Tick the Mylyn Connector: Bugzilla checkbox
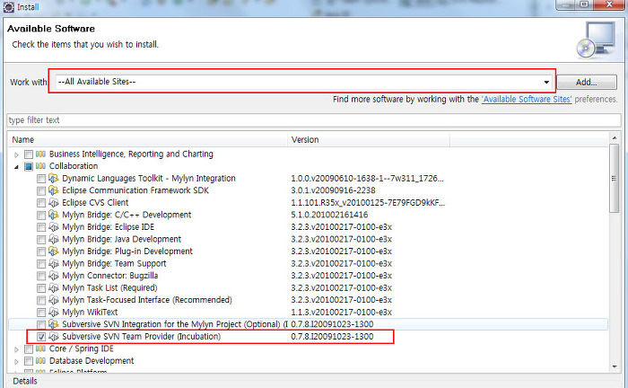The image size is (628, 388). pos(41,276)
